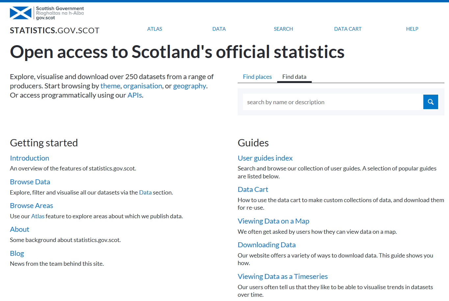The image size is (449, 301).
Task: Switch to the Find places tab
Action: point(257,77)
